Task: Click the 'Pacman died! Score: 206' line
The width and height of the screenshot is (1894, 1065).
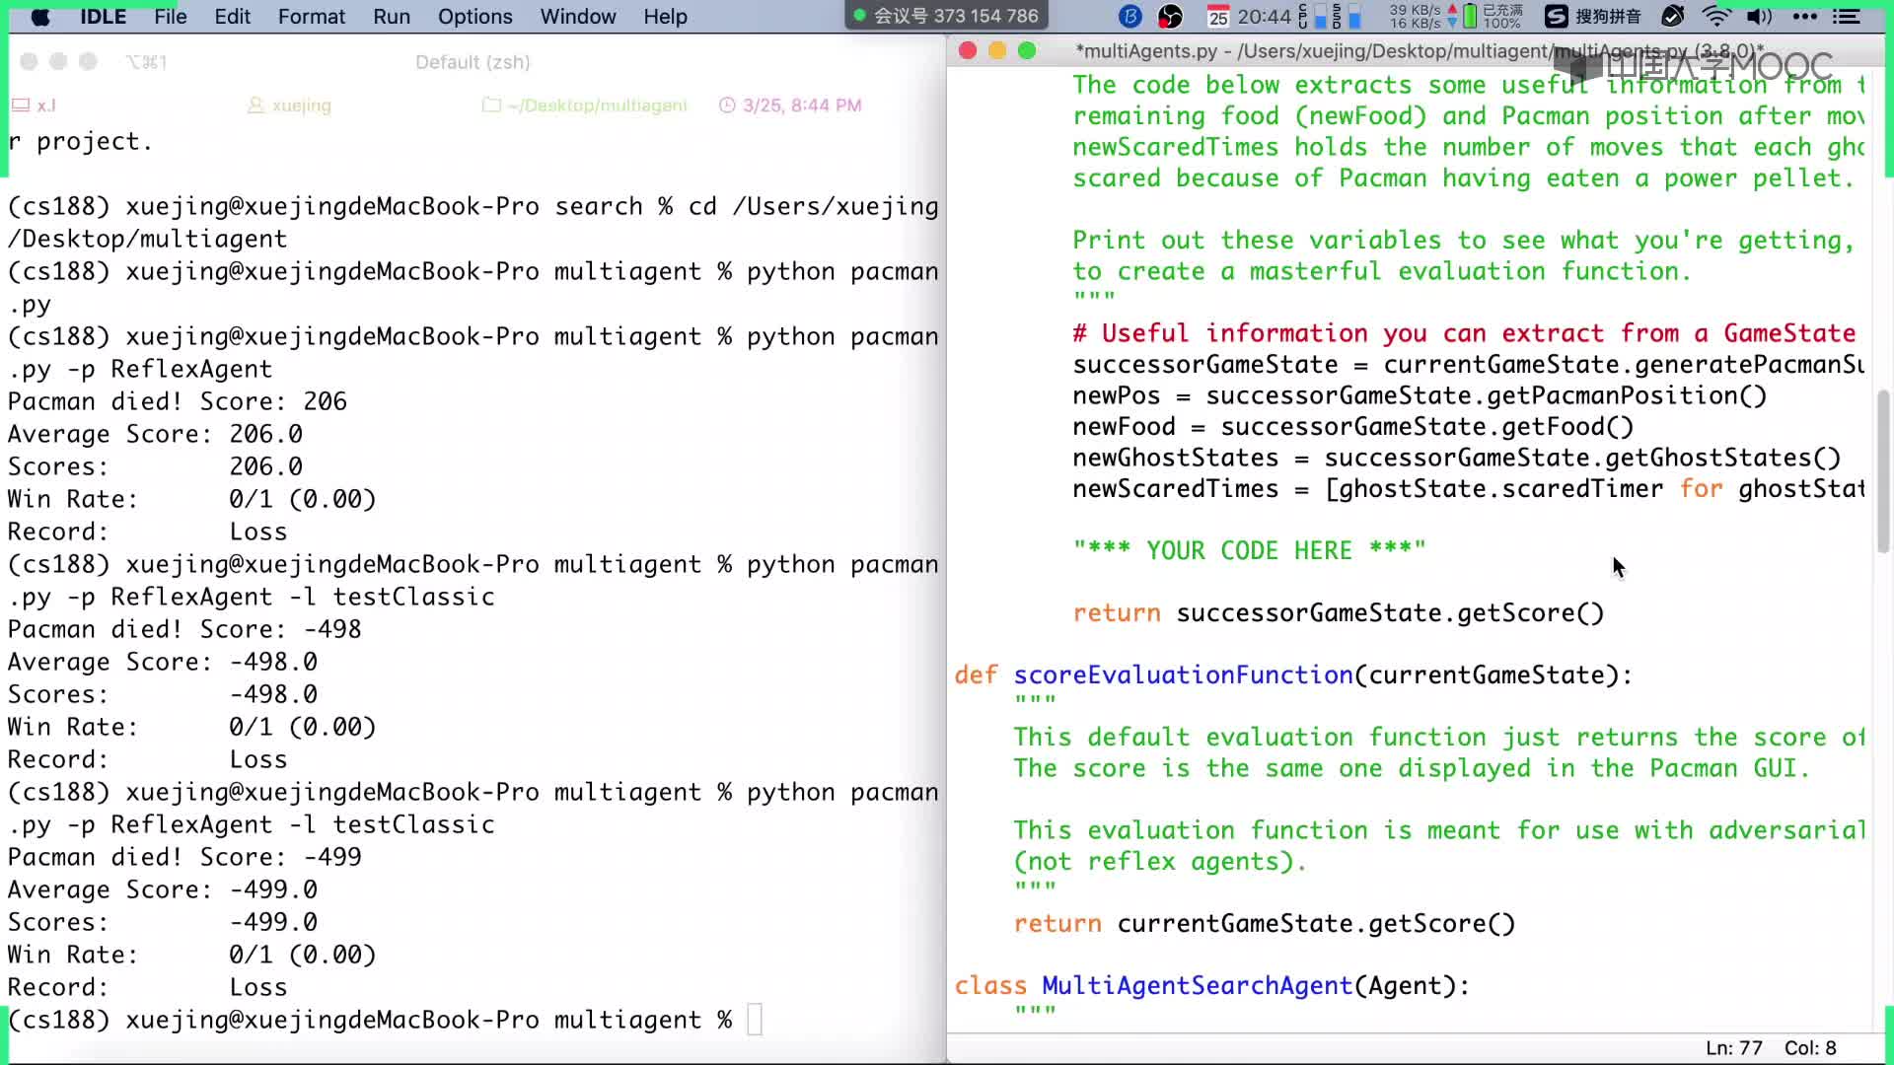Action: click(x=178, y=401)
